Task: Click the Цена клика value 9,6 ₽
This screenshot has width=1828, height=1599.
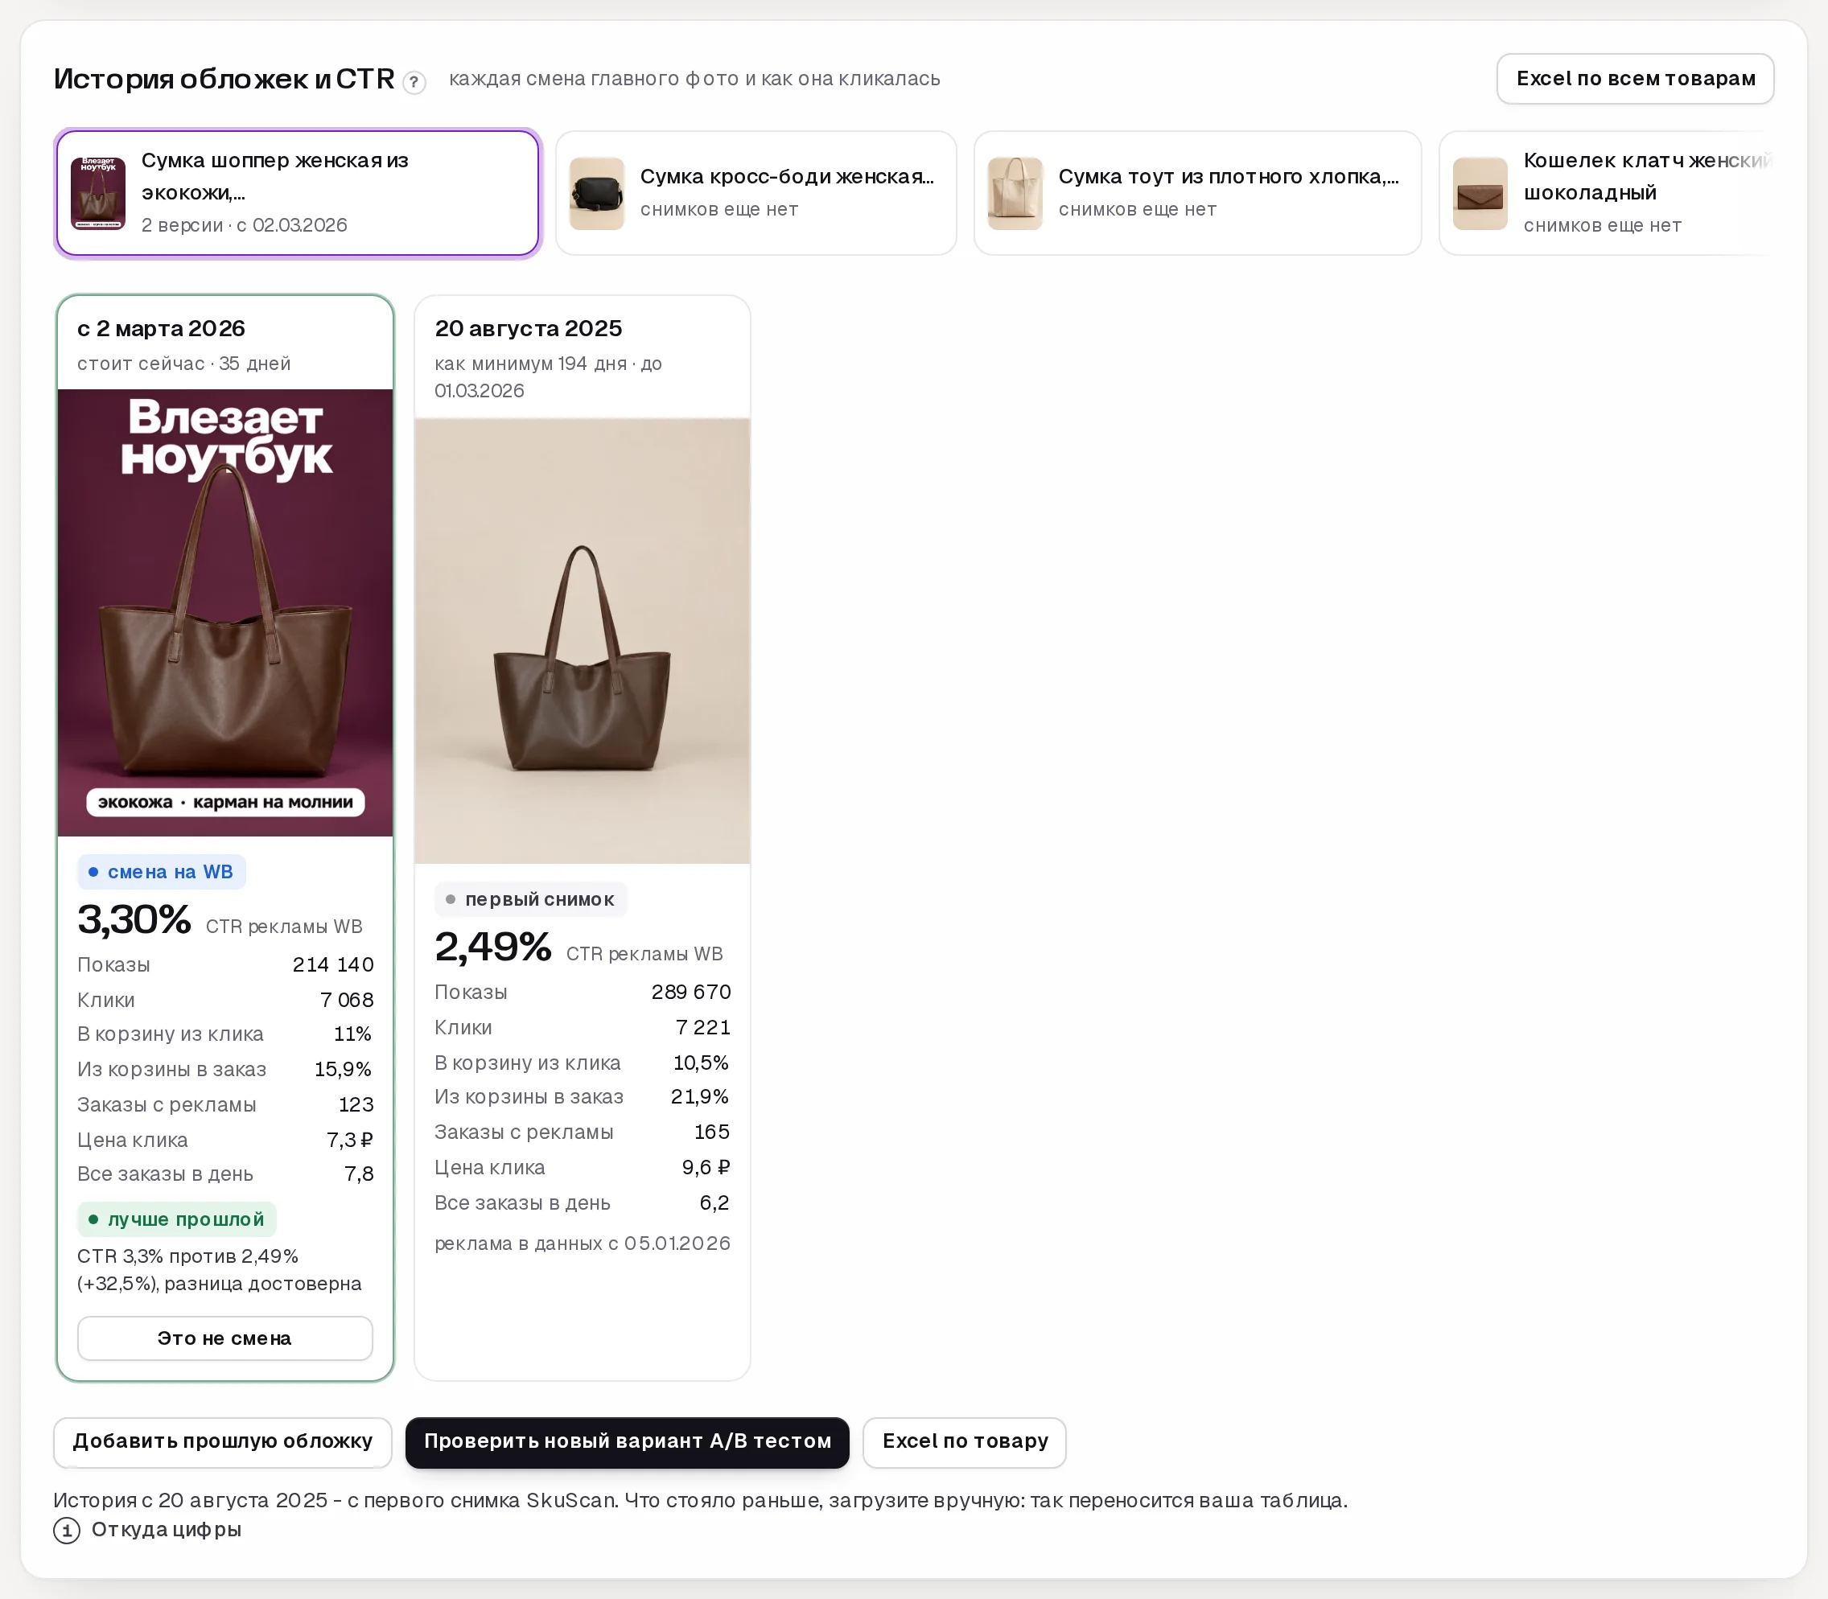Action: 705,1167
